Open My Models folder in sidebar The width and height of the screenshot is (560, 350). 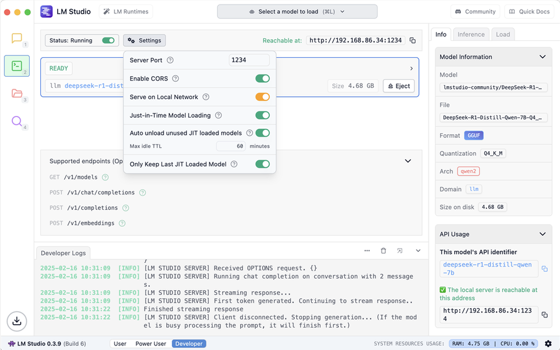[17, 94]
